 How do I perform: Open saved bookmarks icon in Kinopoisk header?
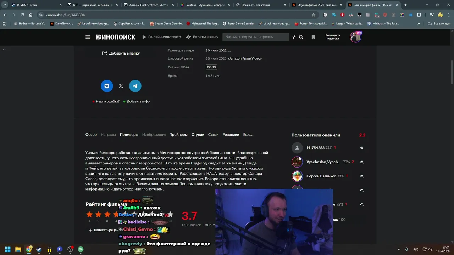pyautogui.click(x=313, y=37)
